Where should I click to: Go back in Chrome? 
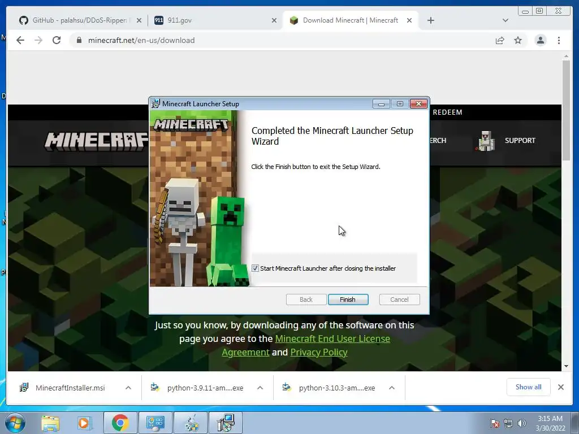(x=20, y=40)
